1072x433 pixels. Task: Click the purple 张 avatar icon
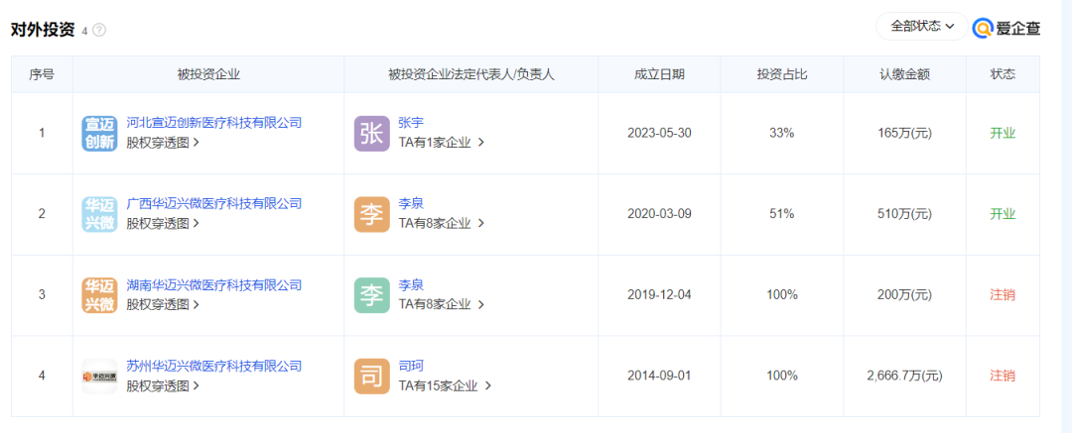372,133
